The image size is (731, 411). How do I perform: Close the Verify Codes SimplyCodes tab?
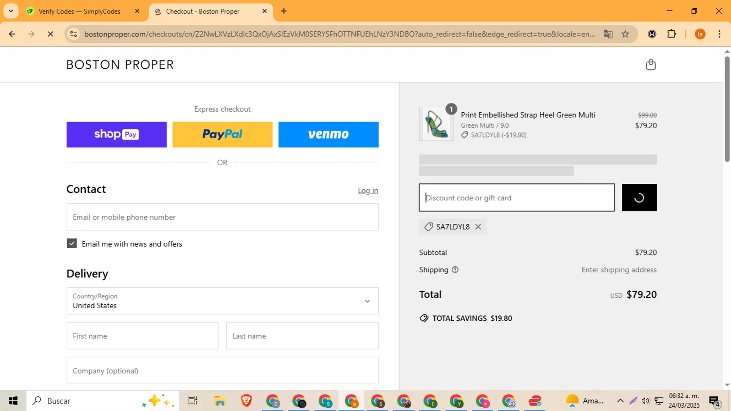137,11
